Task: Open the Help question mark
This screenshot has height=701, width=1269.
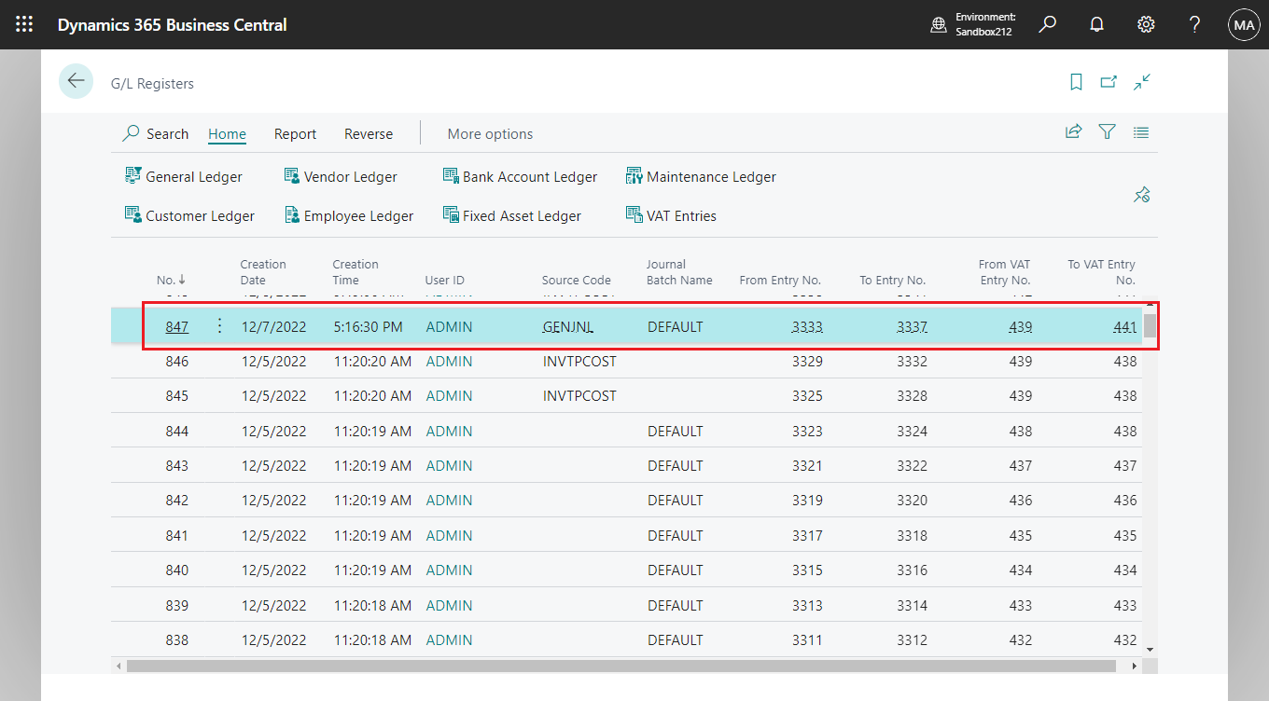Action: coord(1194,24)
